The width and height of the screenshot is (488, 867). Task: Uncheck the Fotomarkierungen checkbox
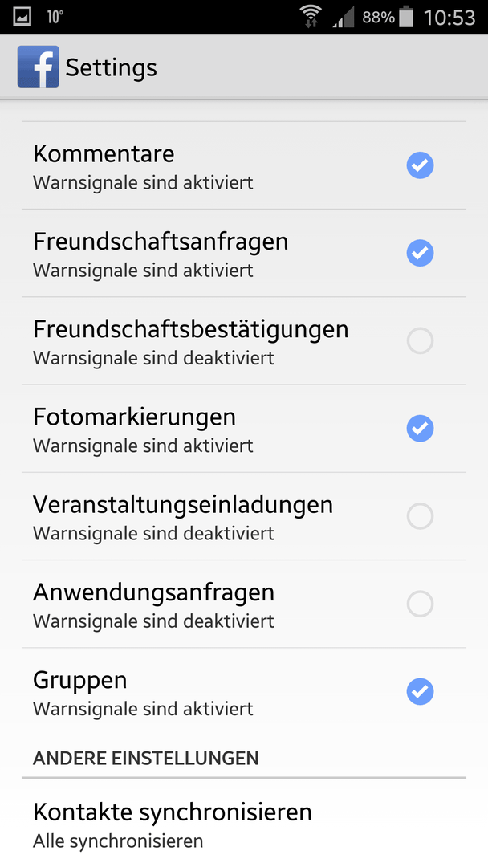[x=420, y=429]
